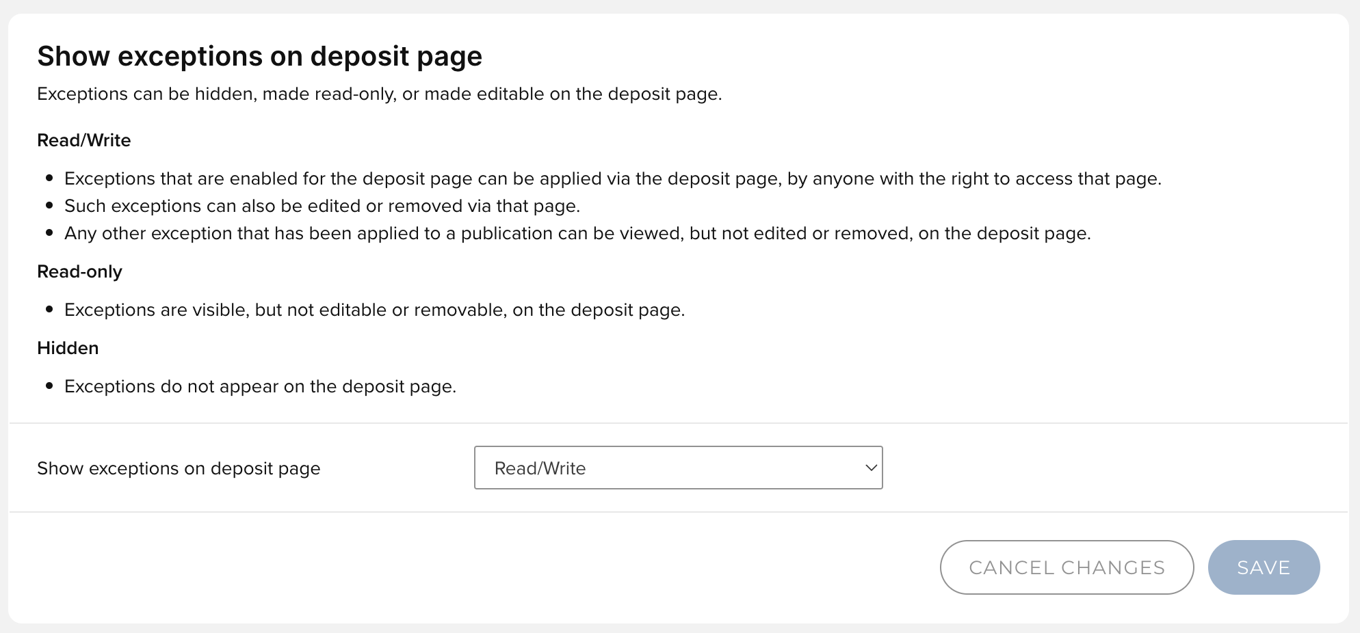Click bullet dot before 'Such exceptions can also'
Image resolution: width=1360 pixels, height=633 pixels.
[49, 206]
